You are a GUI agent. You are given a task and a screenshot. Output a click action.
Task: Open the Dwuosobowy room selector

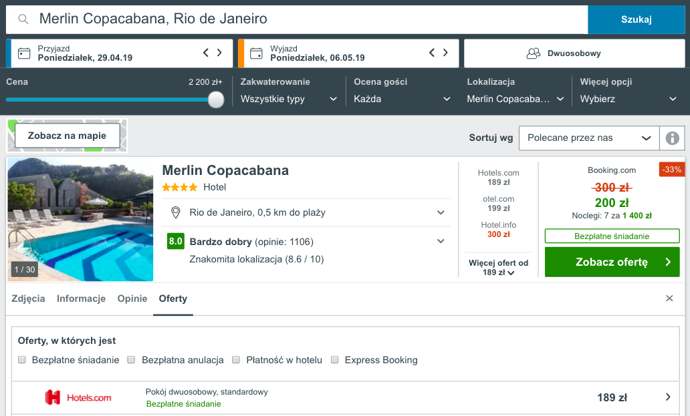click(x=574, y=53)
